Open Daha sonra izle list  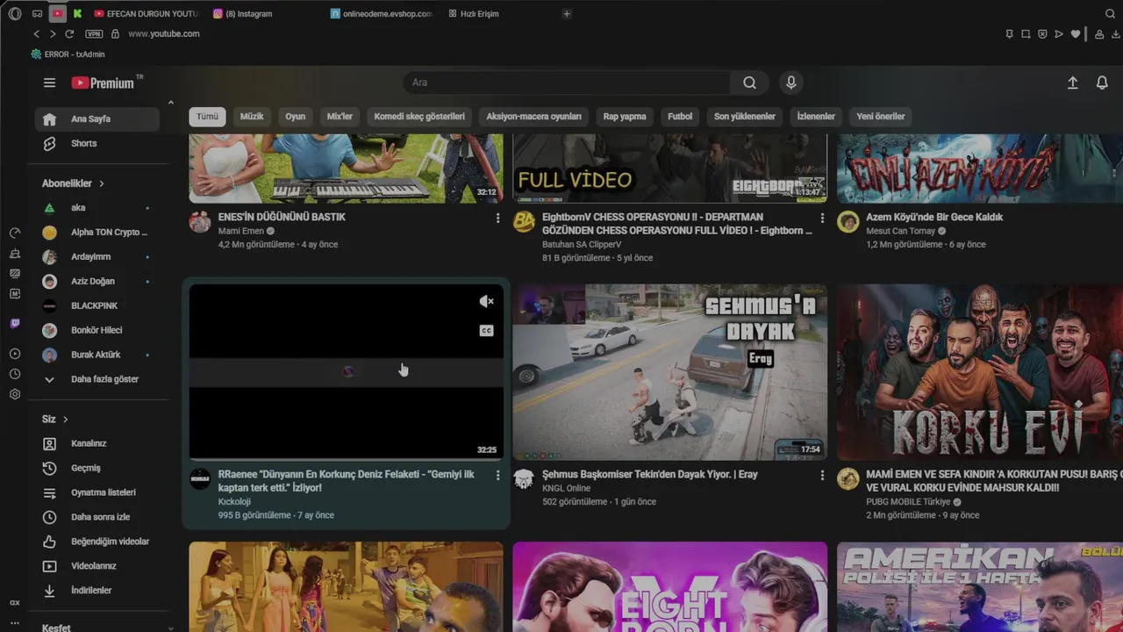click(x=97, y=517)
